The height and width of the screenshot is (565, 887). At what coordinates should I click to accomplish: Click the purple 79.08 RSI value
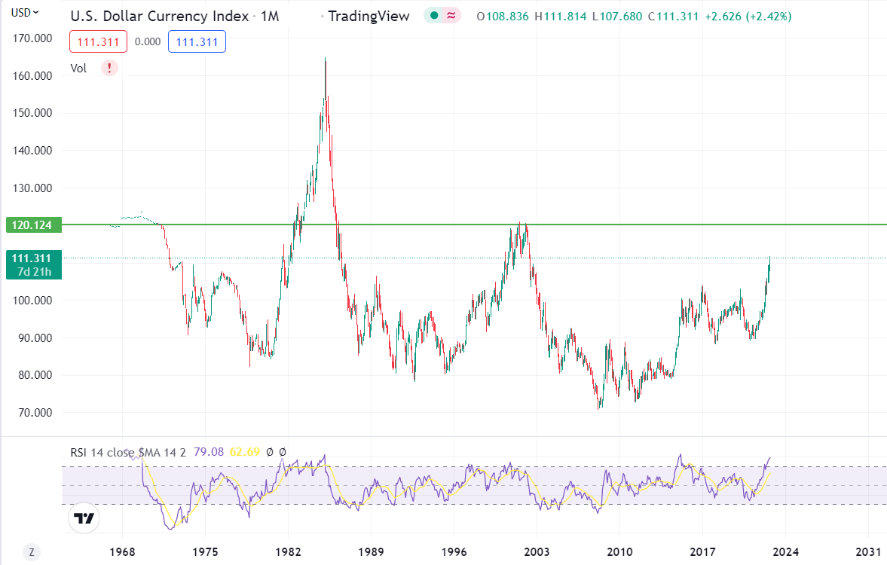[209, 453]
